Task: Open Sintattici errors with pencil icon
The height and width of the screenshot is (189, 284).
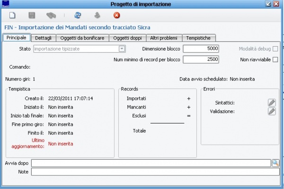Action: pyautogui.click(x=272, y=103)
